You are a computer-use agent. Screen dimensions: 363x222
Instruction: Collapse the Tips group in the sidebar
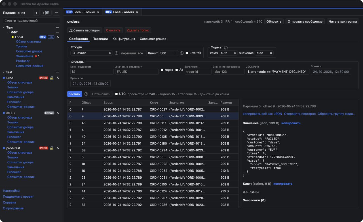[4, 28]
